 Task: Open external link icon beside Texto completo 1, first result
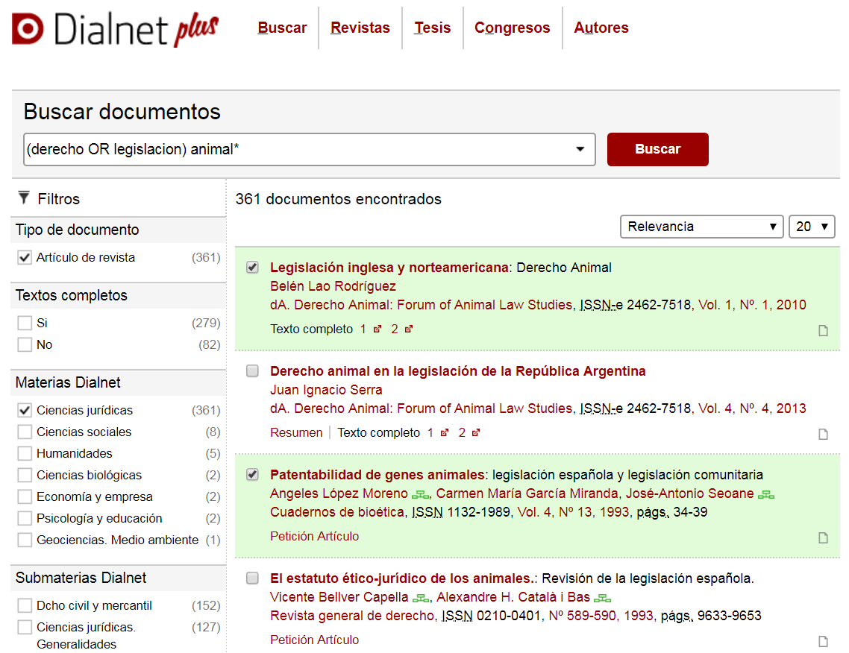(x=377, y=329)
